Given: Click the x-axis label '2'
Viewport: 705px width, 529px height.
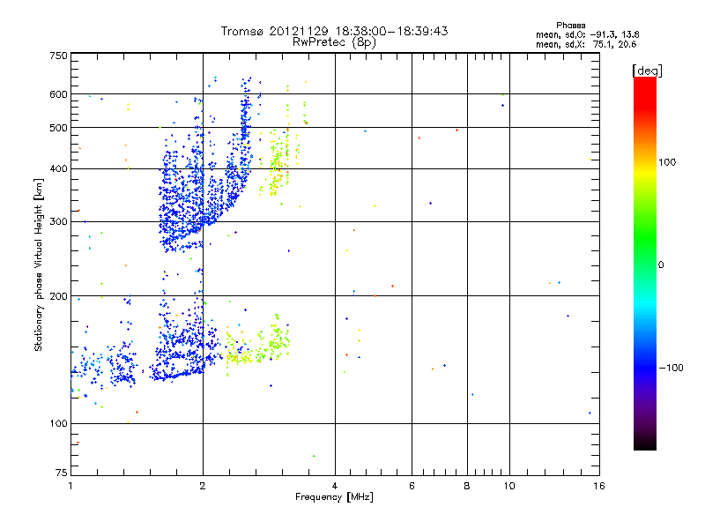Looking at the screenshot, I should tap(203, 486).
